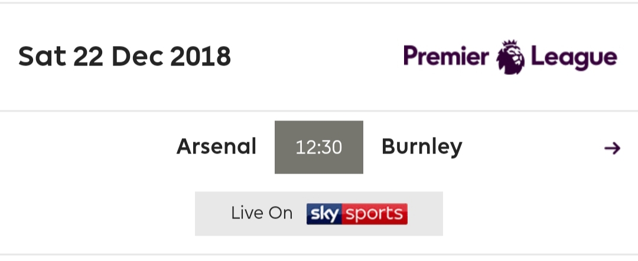Click the crown on the lion logo

509,44
